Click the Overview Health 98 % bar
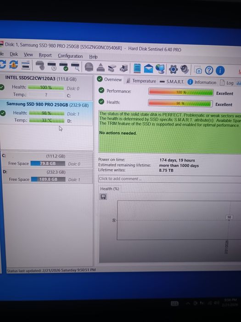Image resolution: width=241 pixels, height=322 pixels. 180,103
